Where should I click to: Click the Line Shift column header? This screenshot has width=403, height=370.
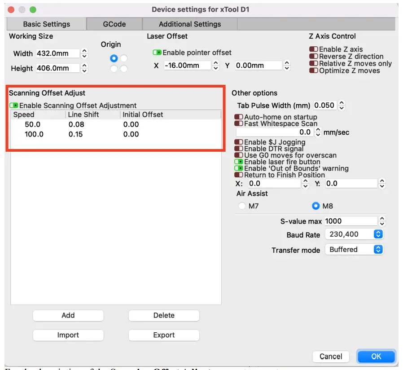coord(93,115)
